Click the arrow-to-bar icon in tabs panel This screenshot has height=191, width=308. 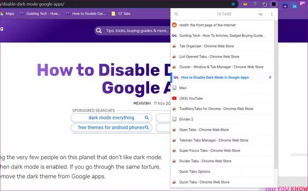[x=260, y=14]
